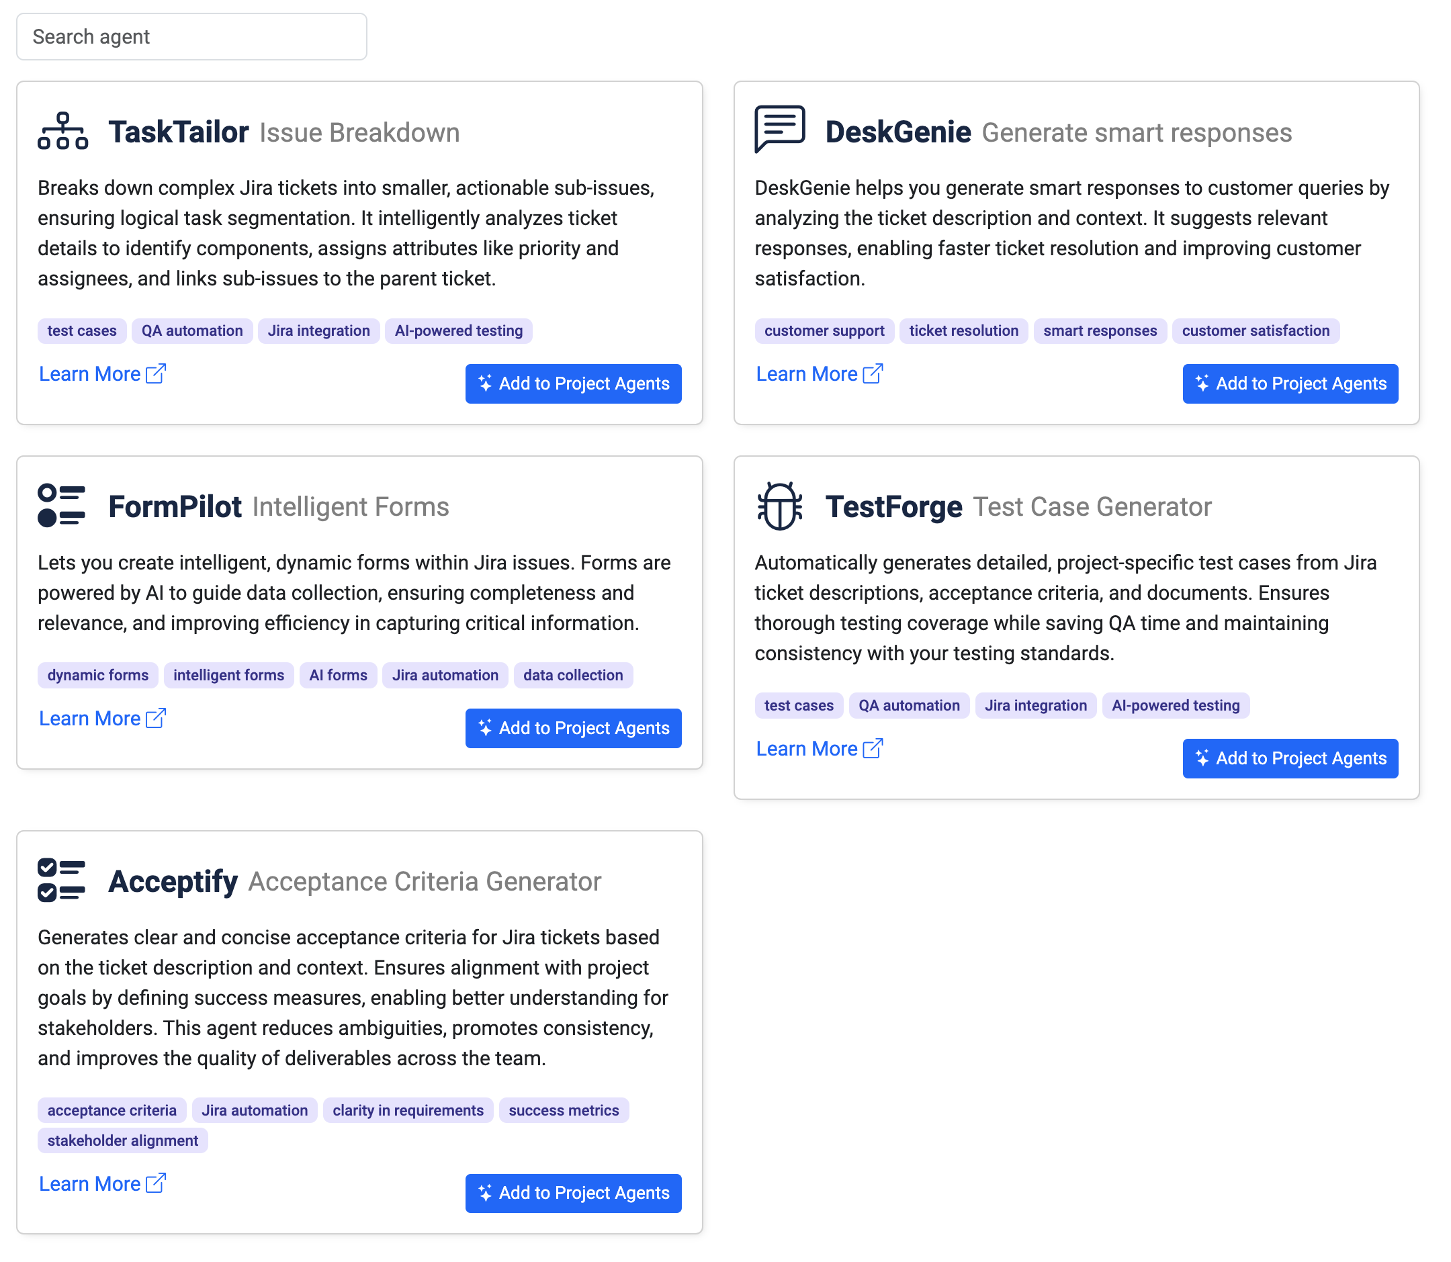Add Acceptify to Project Agents
1451x1262 pixels.
[x=572, y=1193]
